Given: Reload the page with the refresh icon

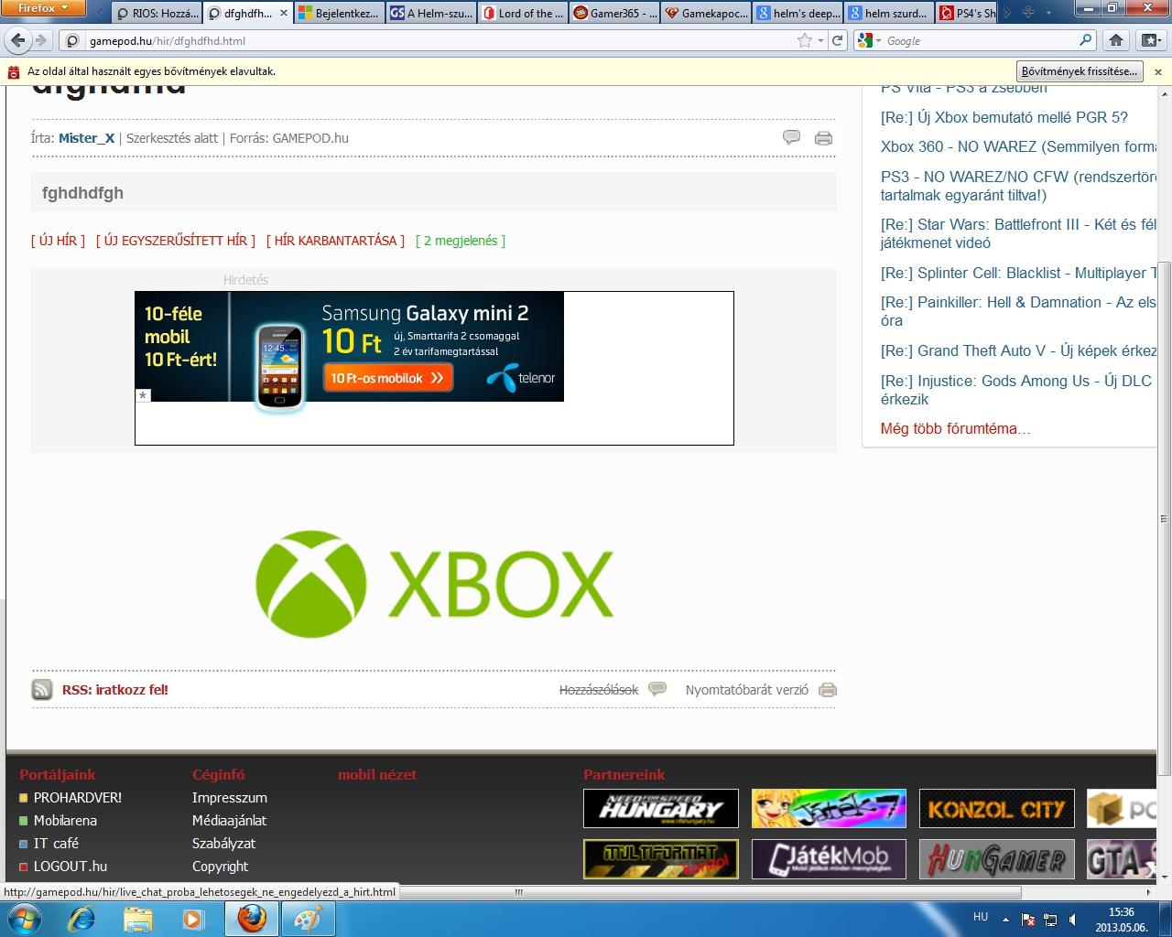Looking at the screenshot, I should pyautogui.click(x=837, y=40).
